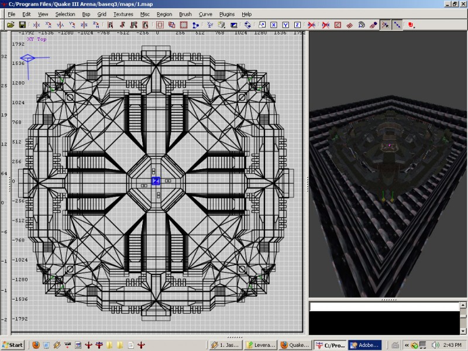Click the Select Inside icon
Screen dimensions: 468x351
click(145, 25)
